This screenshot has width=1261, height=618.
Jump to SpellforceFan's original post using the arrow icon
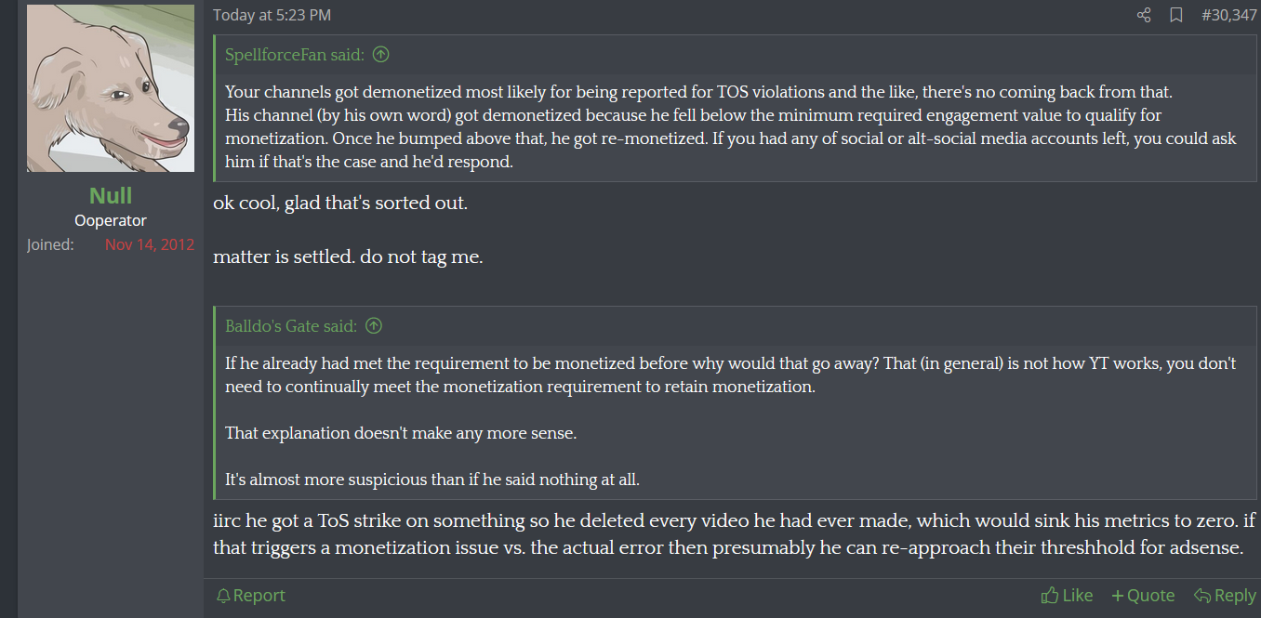[380, 55]
